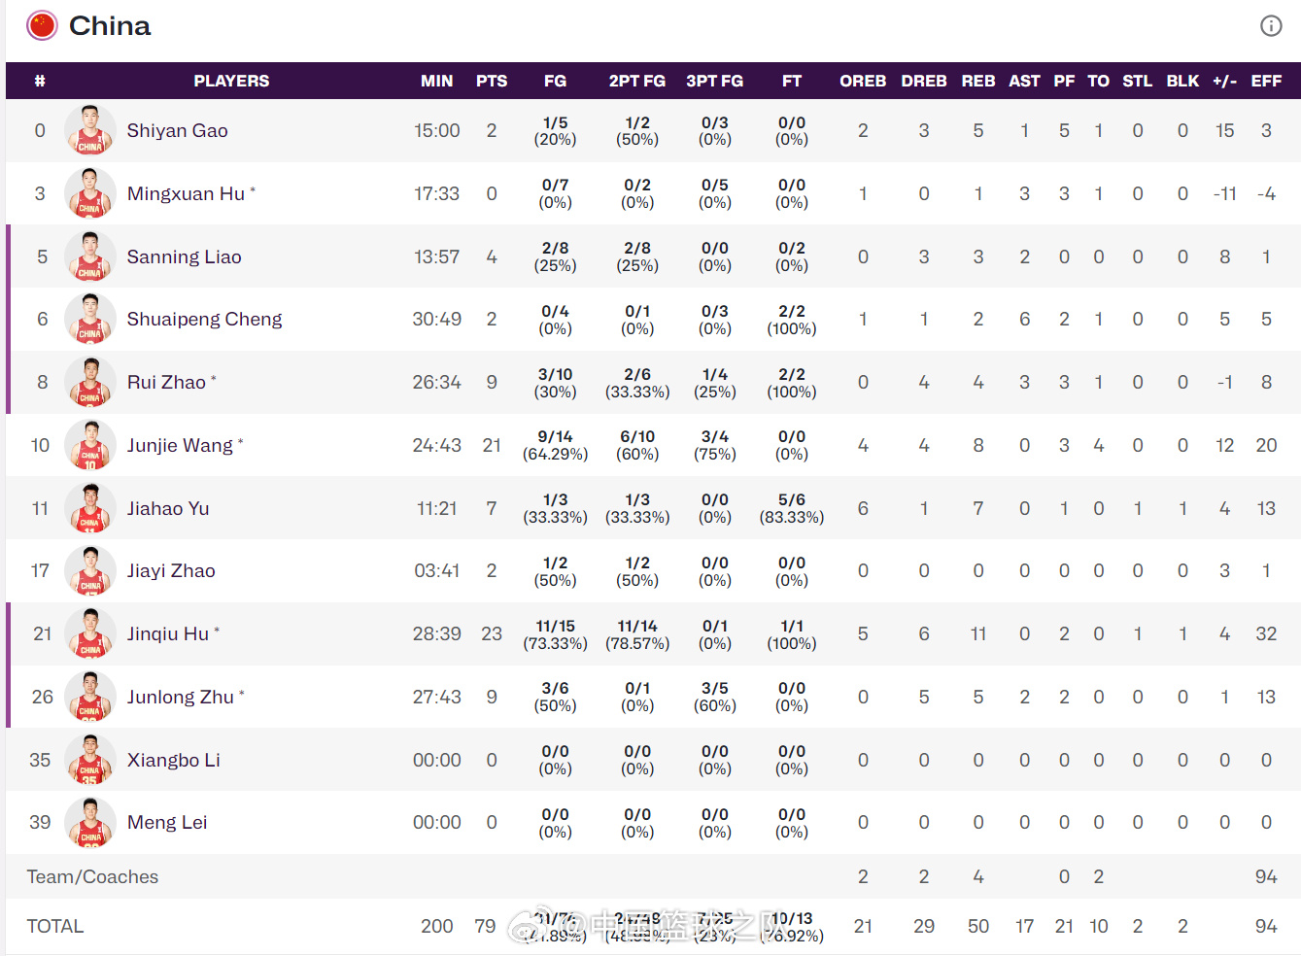This screenshot has width=1301, height=956.
Task: Open Shiyan Gao player link
Action: (177, 130)
